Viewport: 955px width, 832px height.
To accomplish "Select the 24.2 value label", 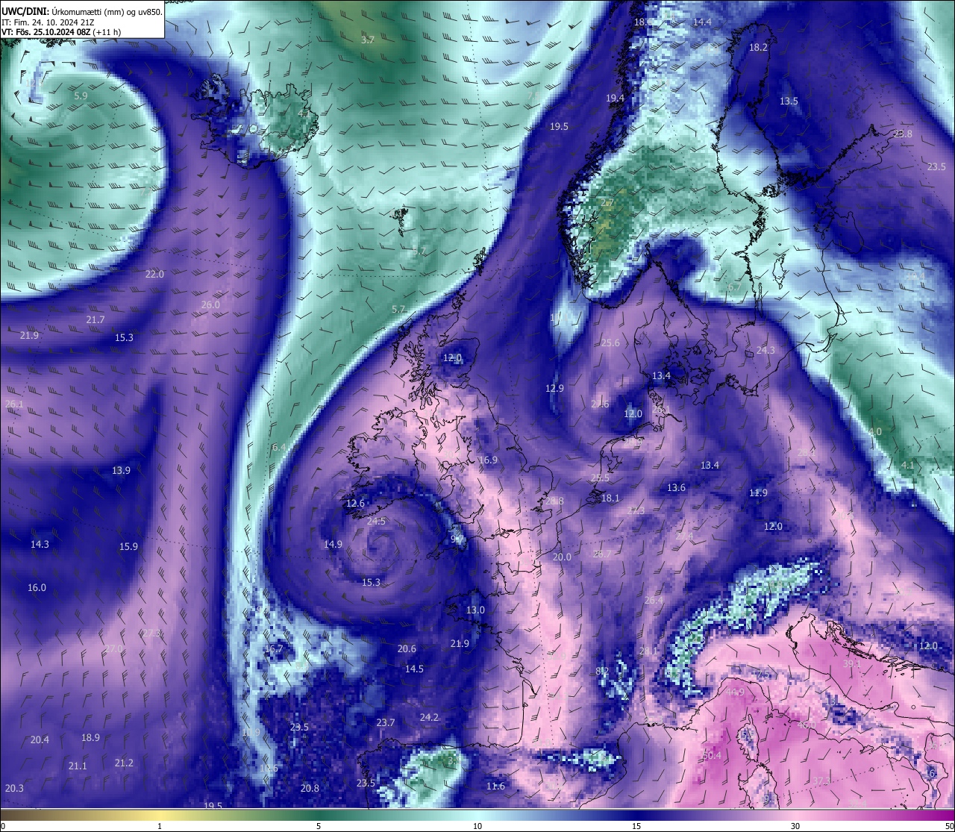I will click(x=429, y=718).
